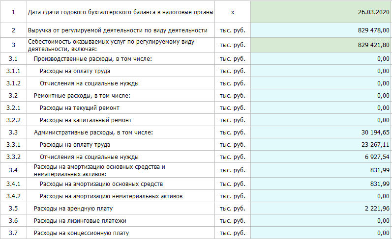Click 'тыс. руб.' unit in row 2
Viewport: 392px width, 239px height.
click(233, 30)
